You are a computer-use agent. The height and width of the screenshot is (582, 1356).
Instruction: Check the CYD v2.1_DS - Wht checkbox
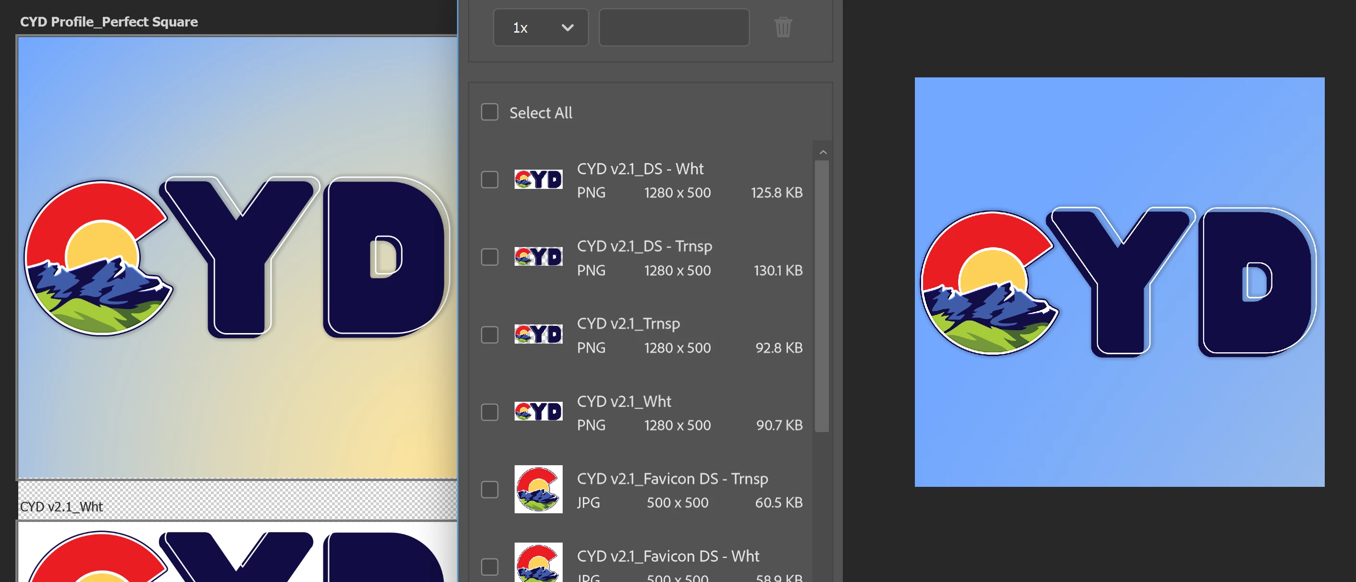point(490,180)
